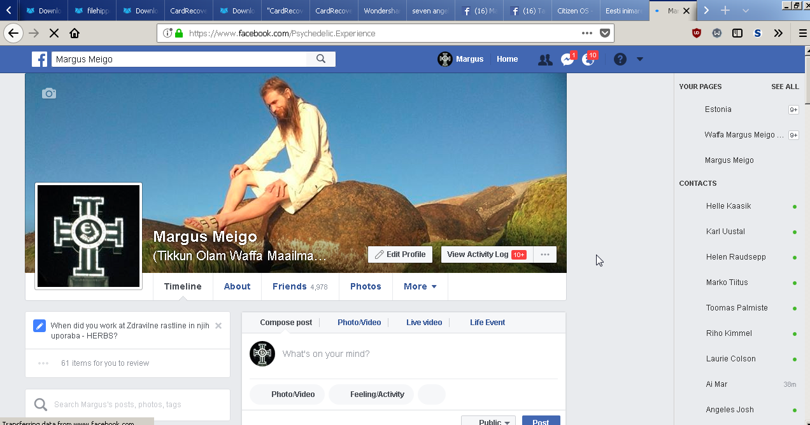The width and height of the screenshot is (810, 425).
Task: Switch to the Wondershare tab
Action: (x=382, y=11)
